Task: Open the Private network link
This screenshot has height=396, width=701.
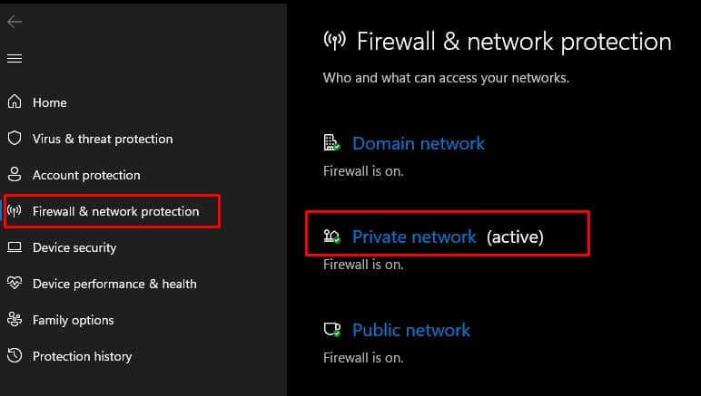Action: [414, 237]
